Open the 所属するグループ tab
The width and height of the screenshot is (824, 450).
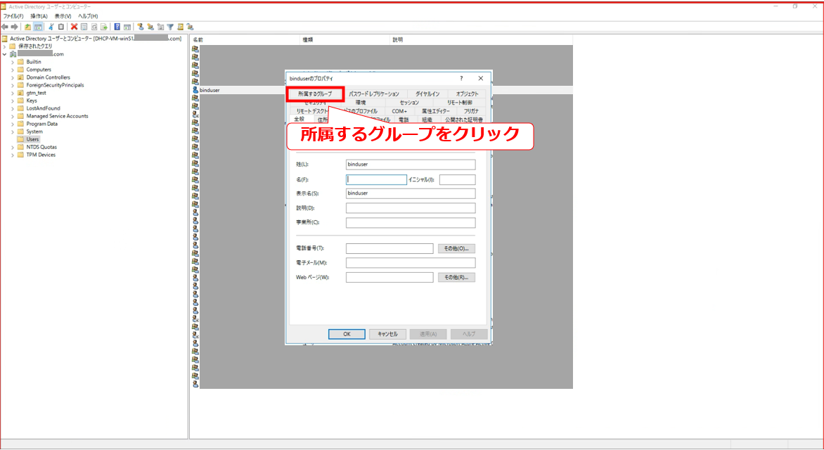tap(314, 94)
